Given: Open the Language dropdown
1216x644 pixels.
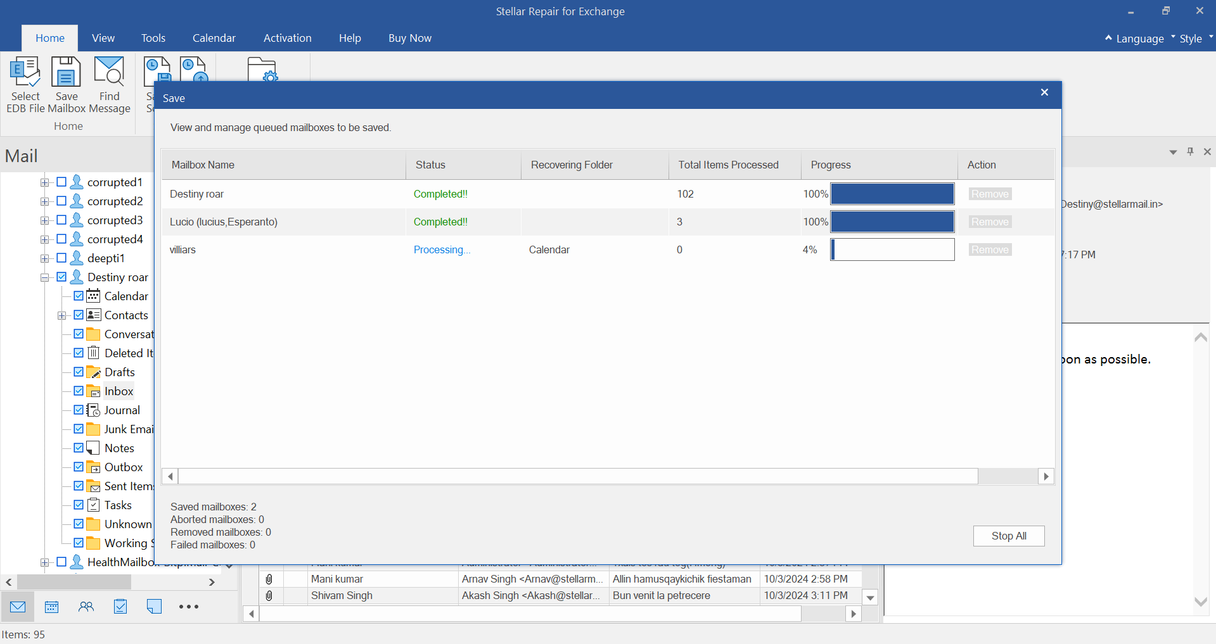Looking at the screenshot, I should click(x=1139, y=39).
